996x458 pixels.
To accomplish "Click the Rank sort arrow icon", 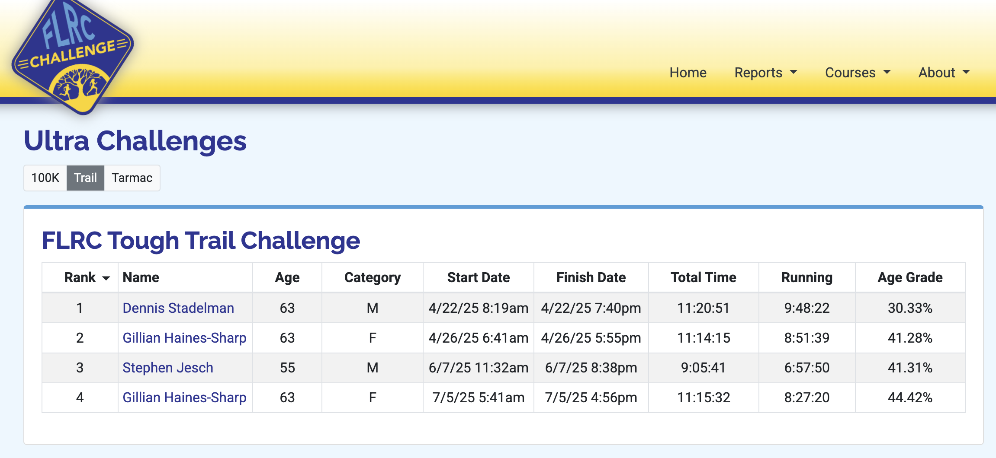I will point(106,278).
